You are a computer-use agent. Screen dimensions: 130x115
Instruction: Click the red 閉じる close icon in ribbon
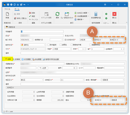114,14
